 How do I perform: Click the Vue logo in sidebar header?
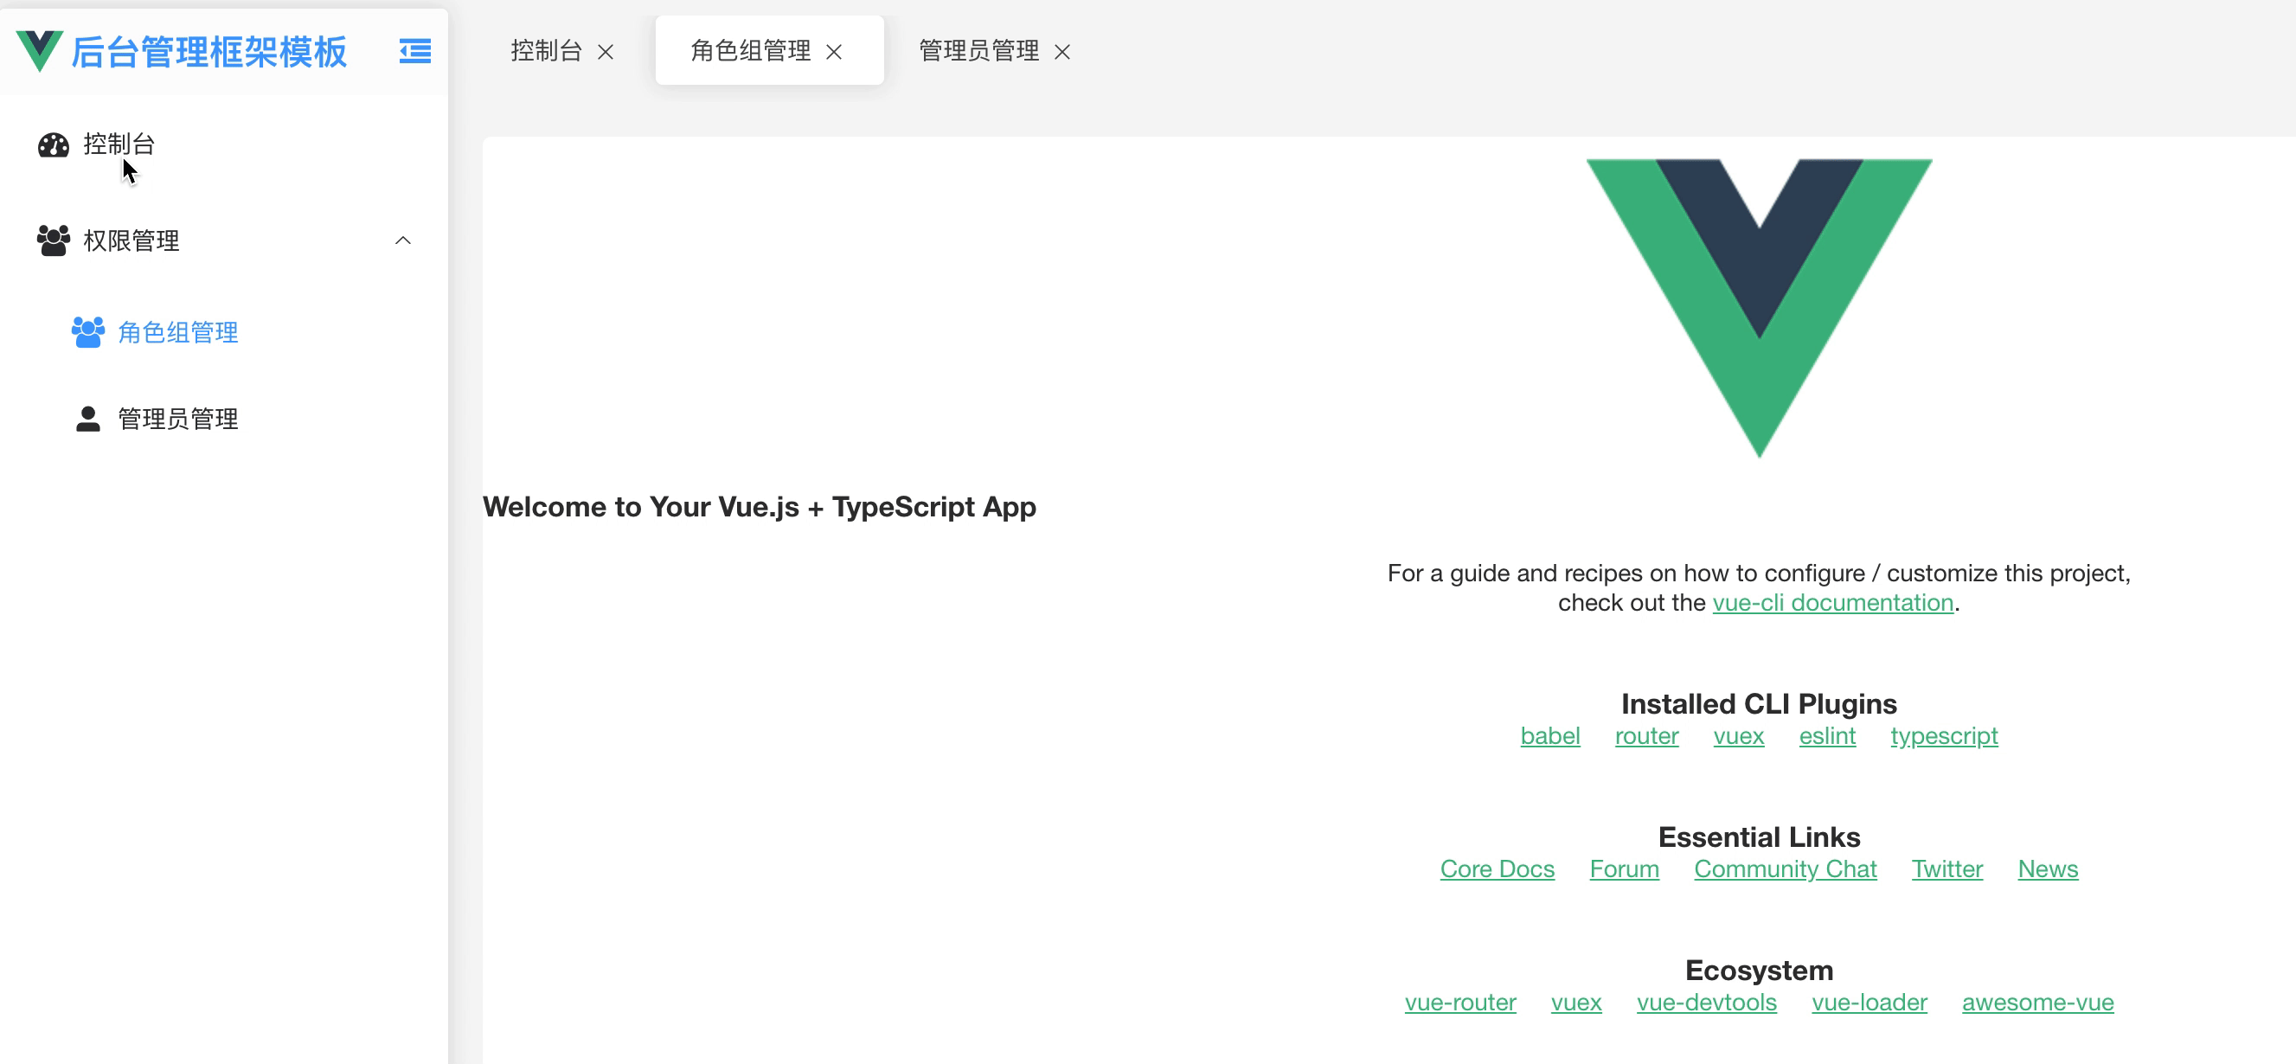39,51
